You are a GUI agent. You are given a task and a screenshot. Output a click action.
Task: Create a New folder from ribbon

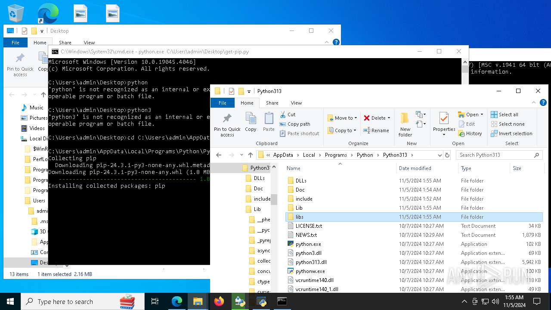(405, 125)
